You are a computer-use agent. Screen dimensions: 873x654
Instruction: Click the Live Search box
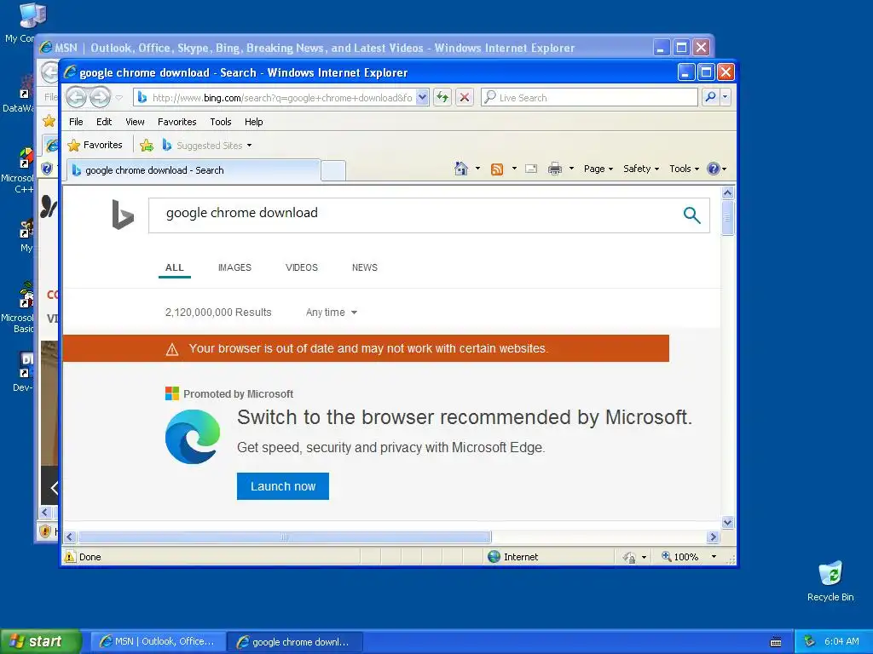coord(589,98)
